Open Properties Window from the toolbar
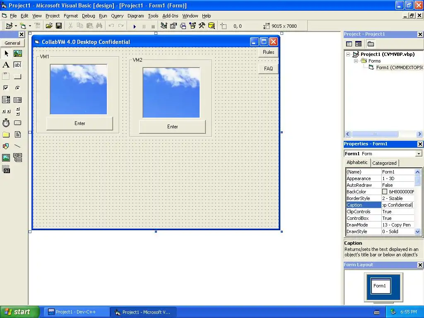 pyautogui.click(x=173, y=26)
